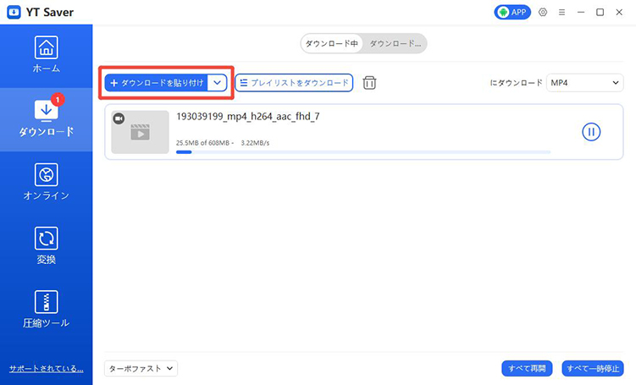Click the にダウンロード label

(x=516, y=83)
